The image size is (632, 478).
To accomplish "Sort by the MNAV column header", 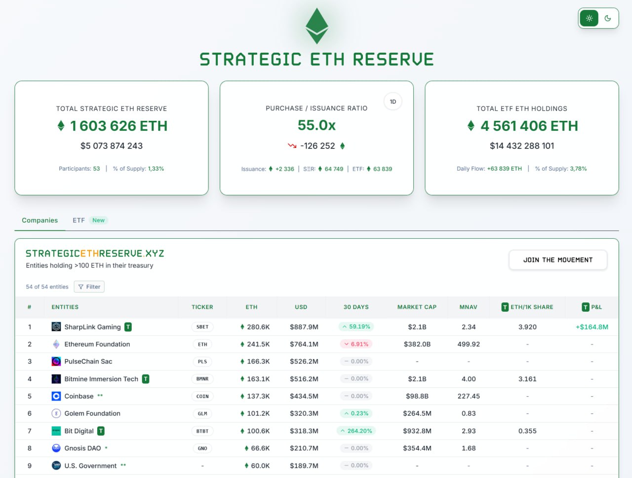I will tap(469, 307).
